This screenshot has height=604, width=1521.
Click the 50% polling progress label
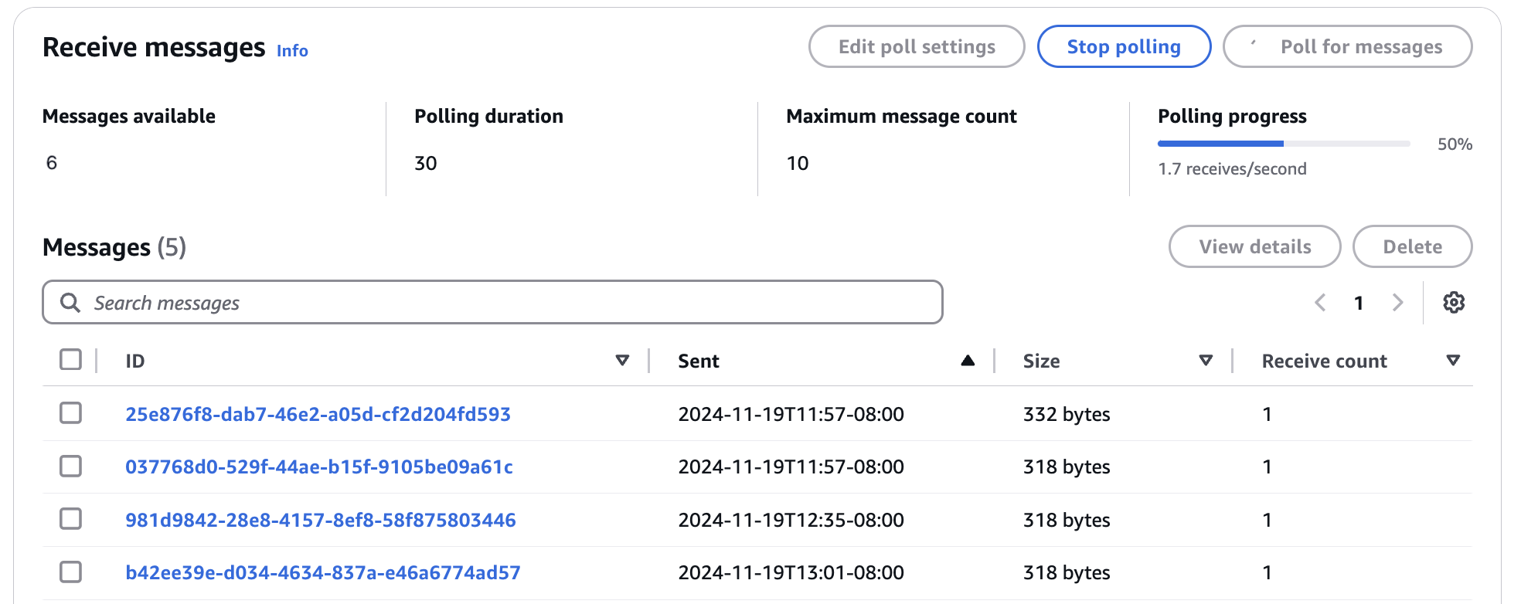click(x=1455, y=144)
